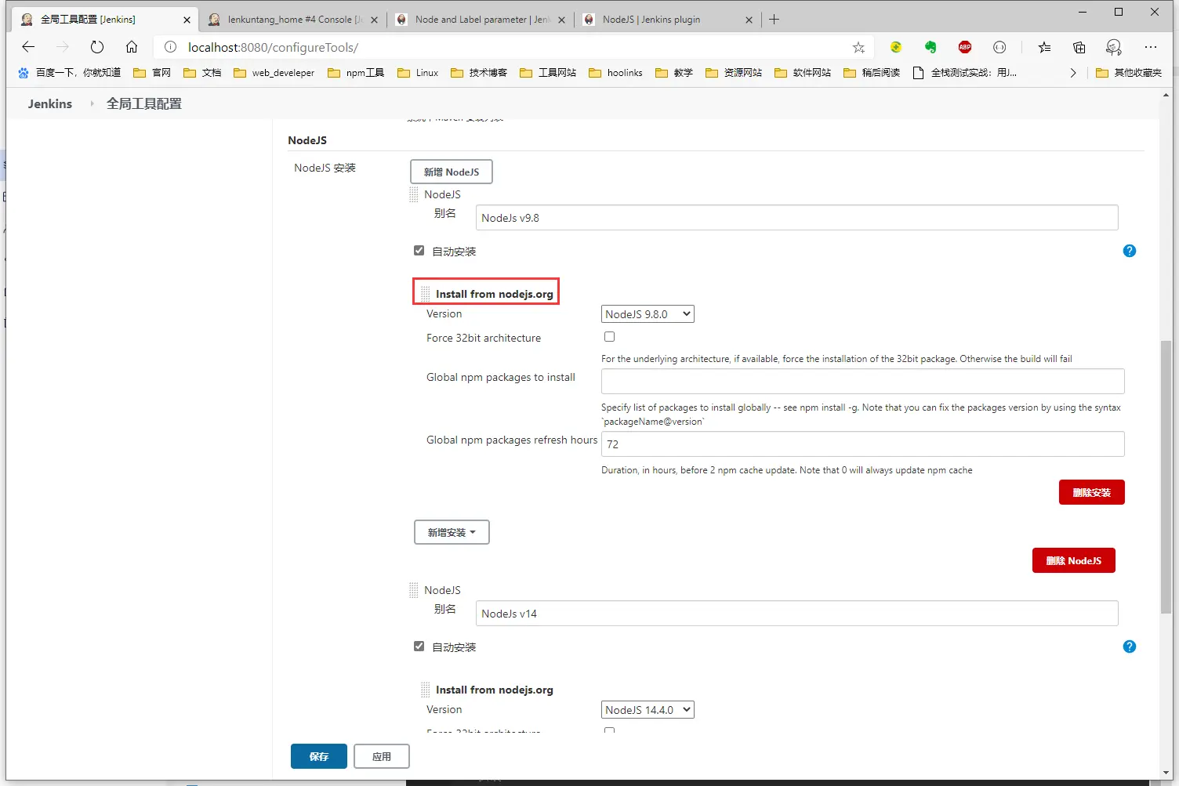This screenshot has width=1179, height=786.
Task: Enable Force 32bit architecture for NodeJS 9.8.0
Action: click(x=609, y=337)
